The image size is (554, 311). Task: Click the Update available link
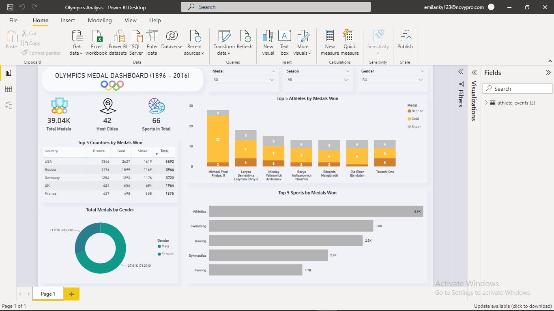pyautogui.click(x=514, y=306)
